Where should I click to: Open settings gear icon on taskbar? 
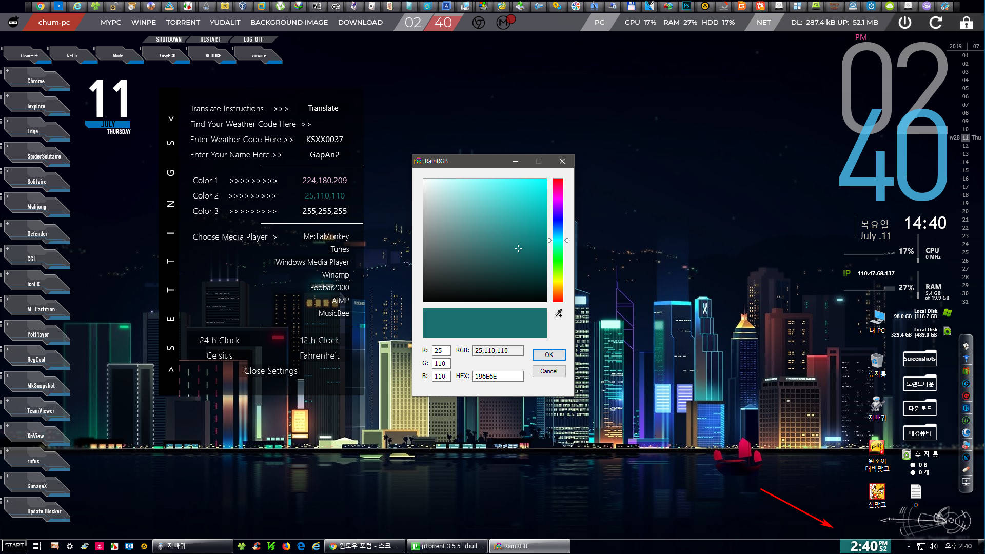tap(70, 546)
